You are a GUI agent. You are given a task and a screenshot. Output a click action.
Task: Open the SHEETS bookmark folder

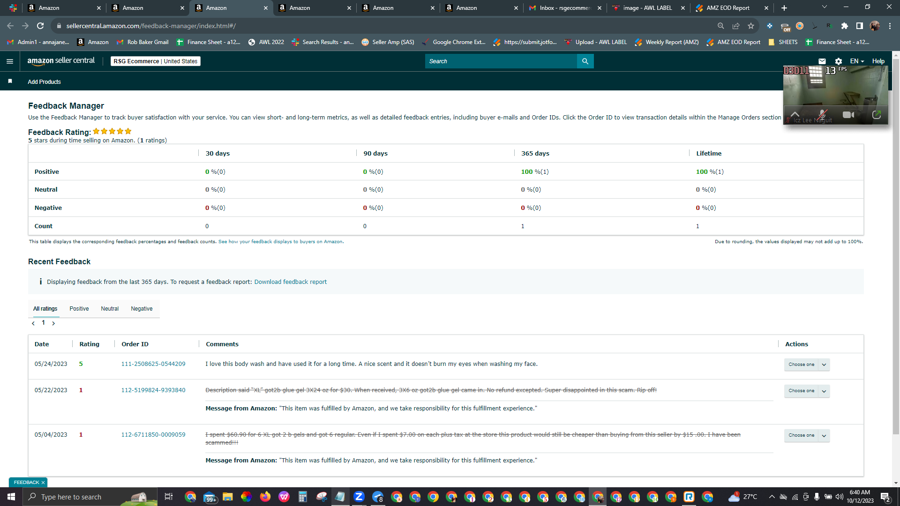point(783,42)
